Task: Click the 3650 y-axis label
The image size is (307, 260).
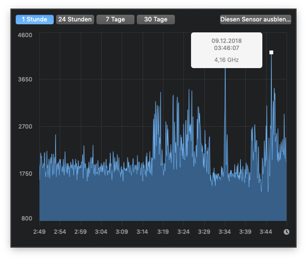Action: [x=25, y=79]
